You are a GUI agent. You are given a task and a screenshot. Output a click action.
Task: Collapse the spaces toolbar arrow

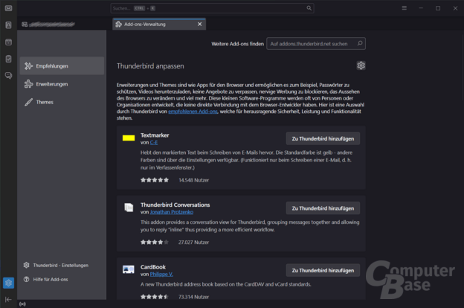point(8,299)
